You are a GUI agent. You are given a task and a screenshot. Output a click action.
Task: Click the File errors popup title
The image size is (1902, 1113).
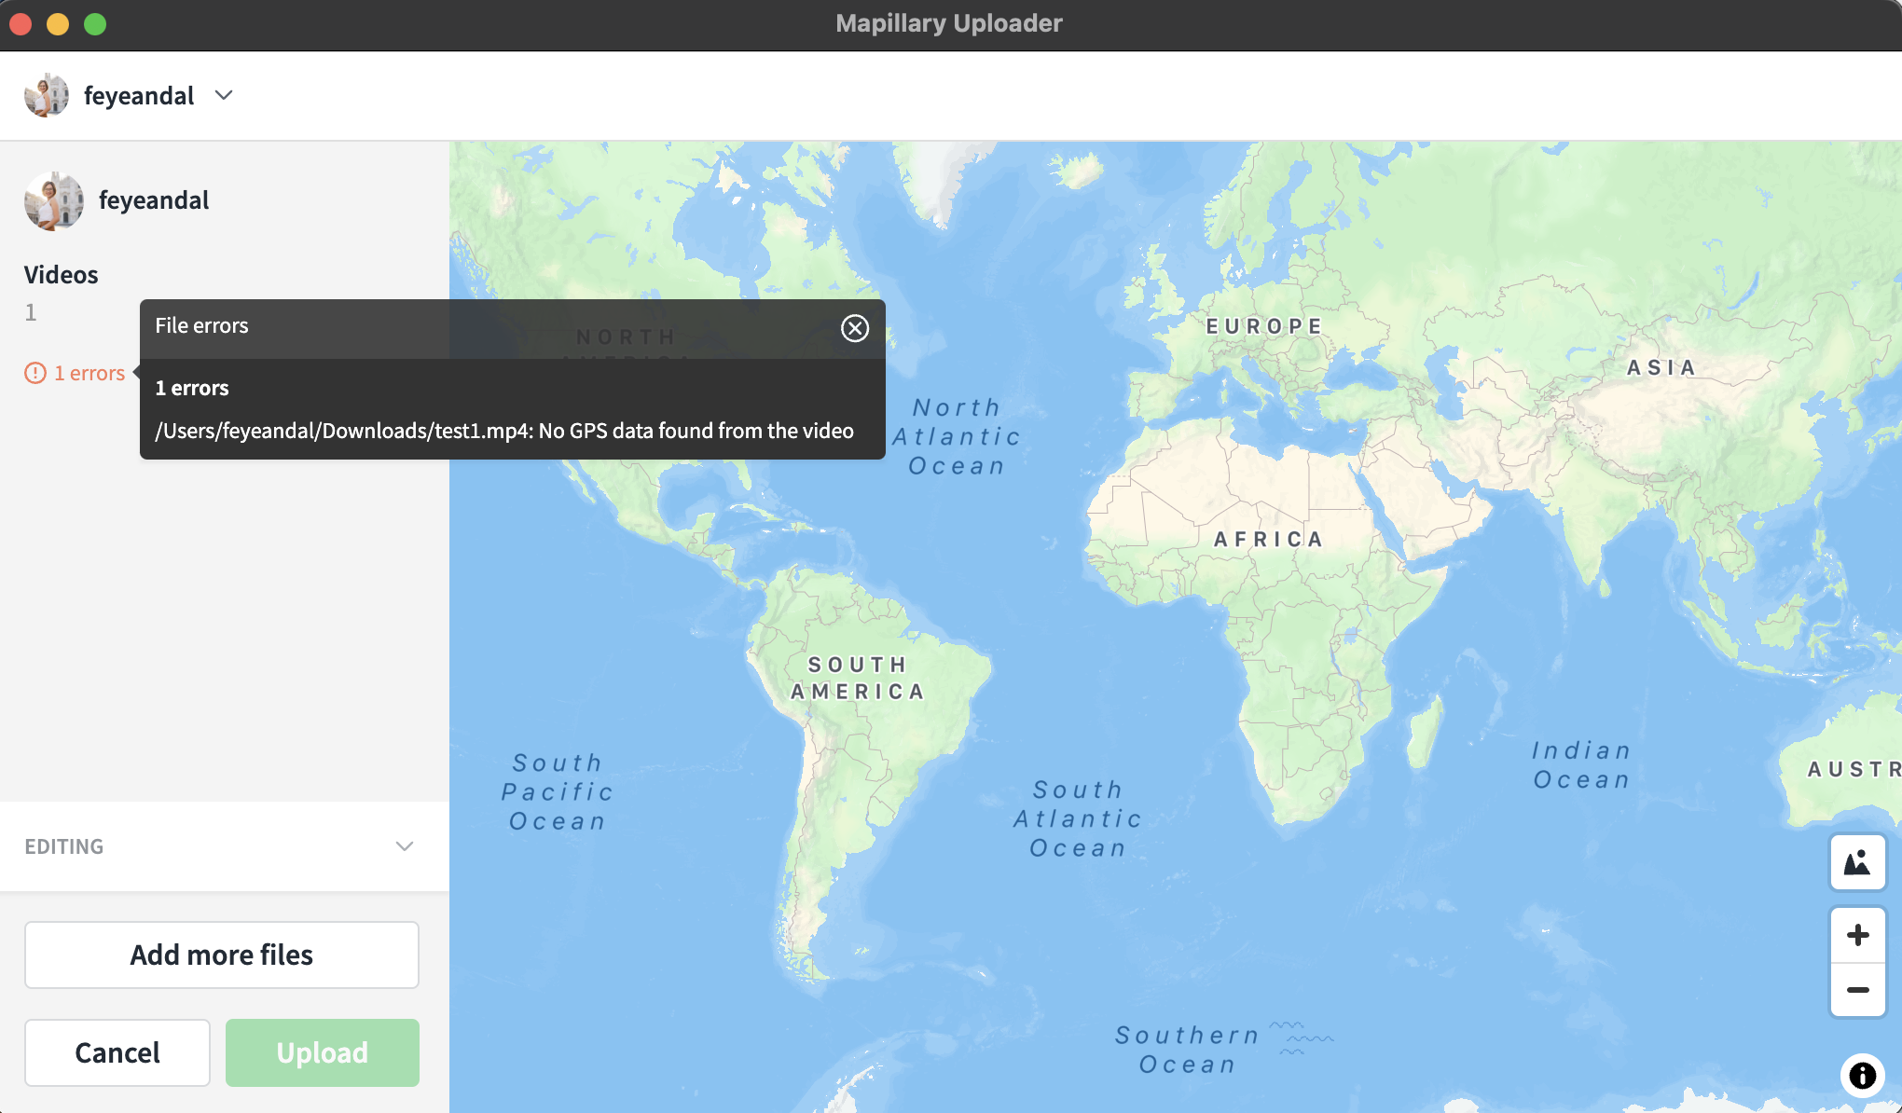(x=201, y=325)
